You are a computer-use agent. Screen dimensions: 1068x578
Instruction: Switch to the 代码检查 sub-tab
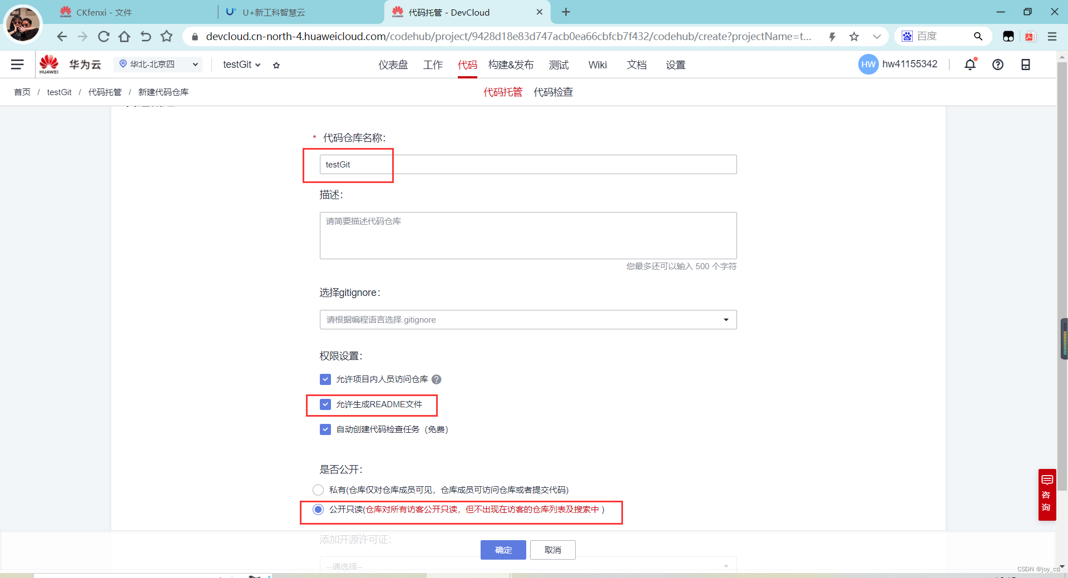553,92
